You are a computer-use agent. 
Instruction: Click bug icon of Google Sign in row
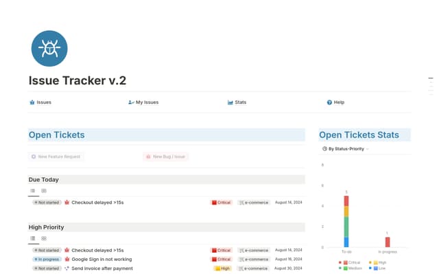click(67, 259)
